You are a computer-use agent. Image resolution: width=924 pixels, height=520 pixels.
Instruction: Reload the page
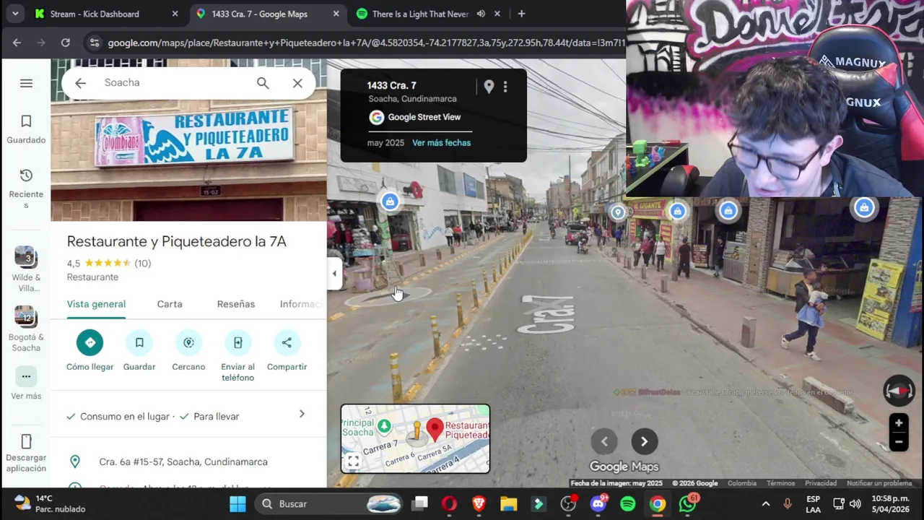pyautogui.click(x=65, y=43)
